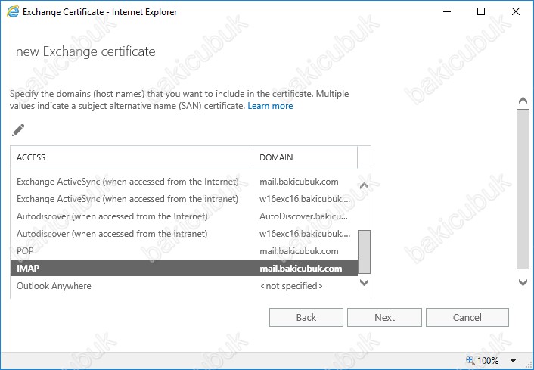Click the page scrollbar up arrow
Image resolution: width=534 pixels, height=370 pixels.
tap(523, 100)
